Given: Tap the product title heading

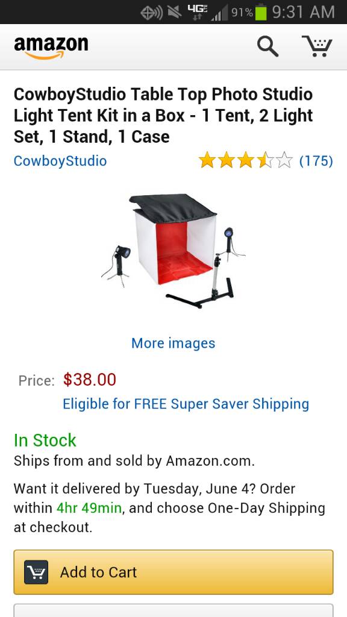Looking at the screenshot, I should [164, 115].
